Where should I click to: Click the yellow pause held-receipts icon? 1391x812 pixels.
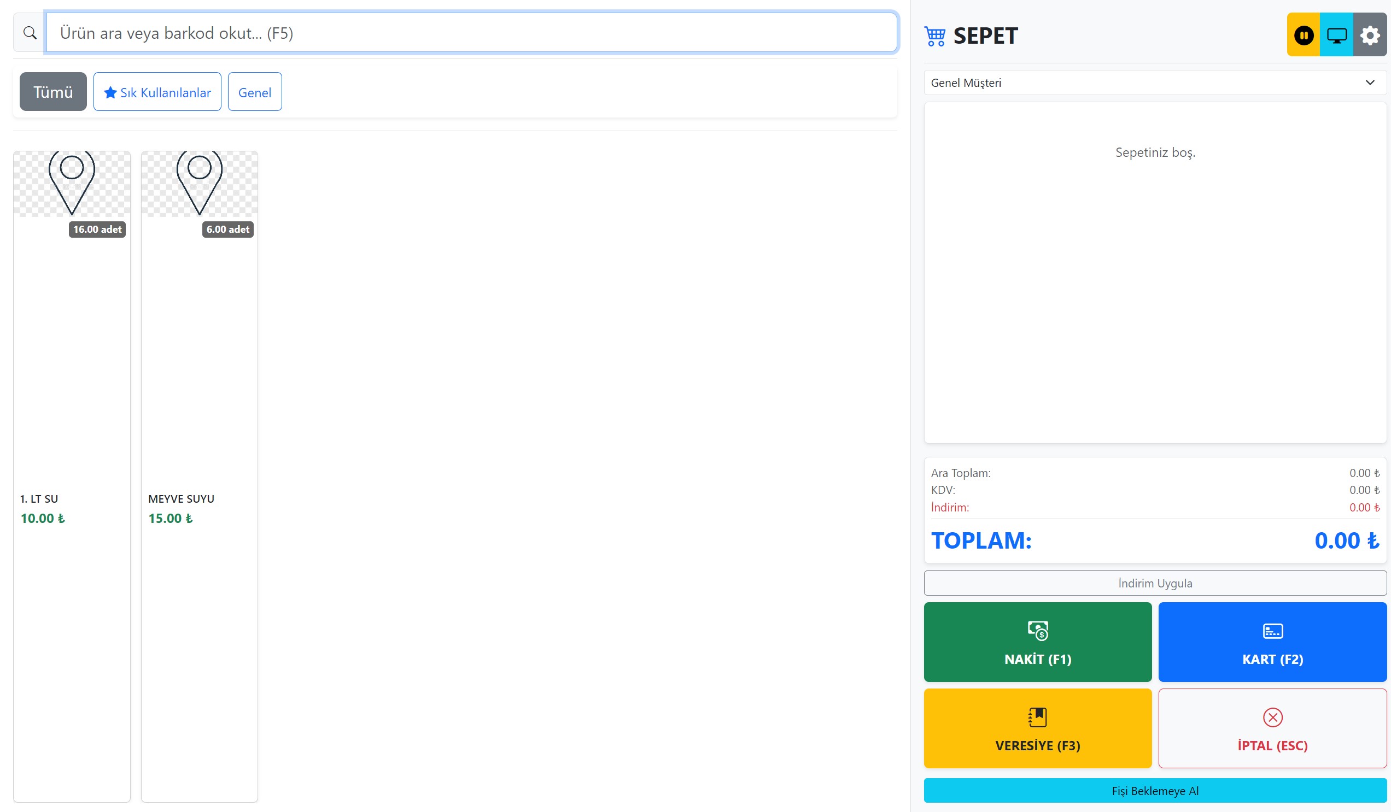coord(1303,36)
